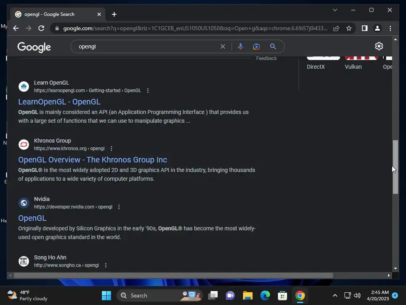Go to Google home via logo
Viewport: 406px width, 305px height.
coord(34,47)
